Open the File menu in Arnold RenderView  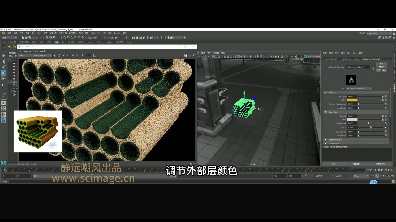pyautogui.click(x=20, y=51)
